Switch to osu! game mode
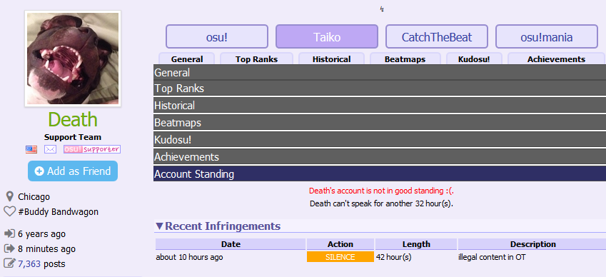This screenshot has height=277, width=606. tap(217, 36)
